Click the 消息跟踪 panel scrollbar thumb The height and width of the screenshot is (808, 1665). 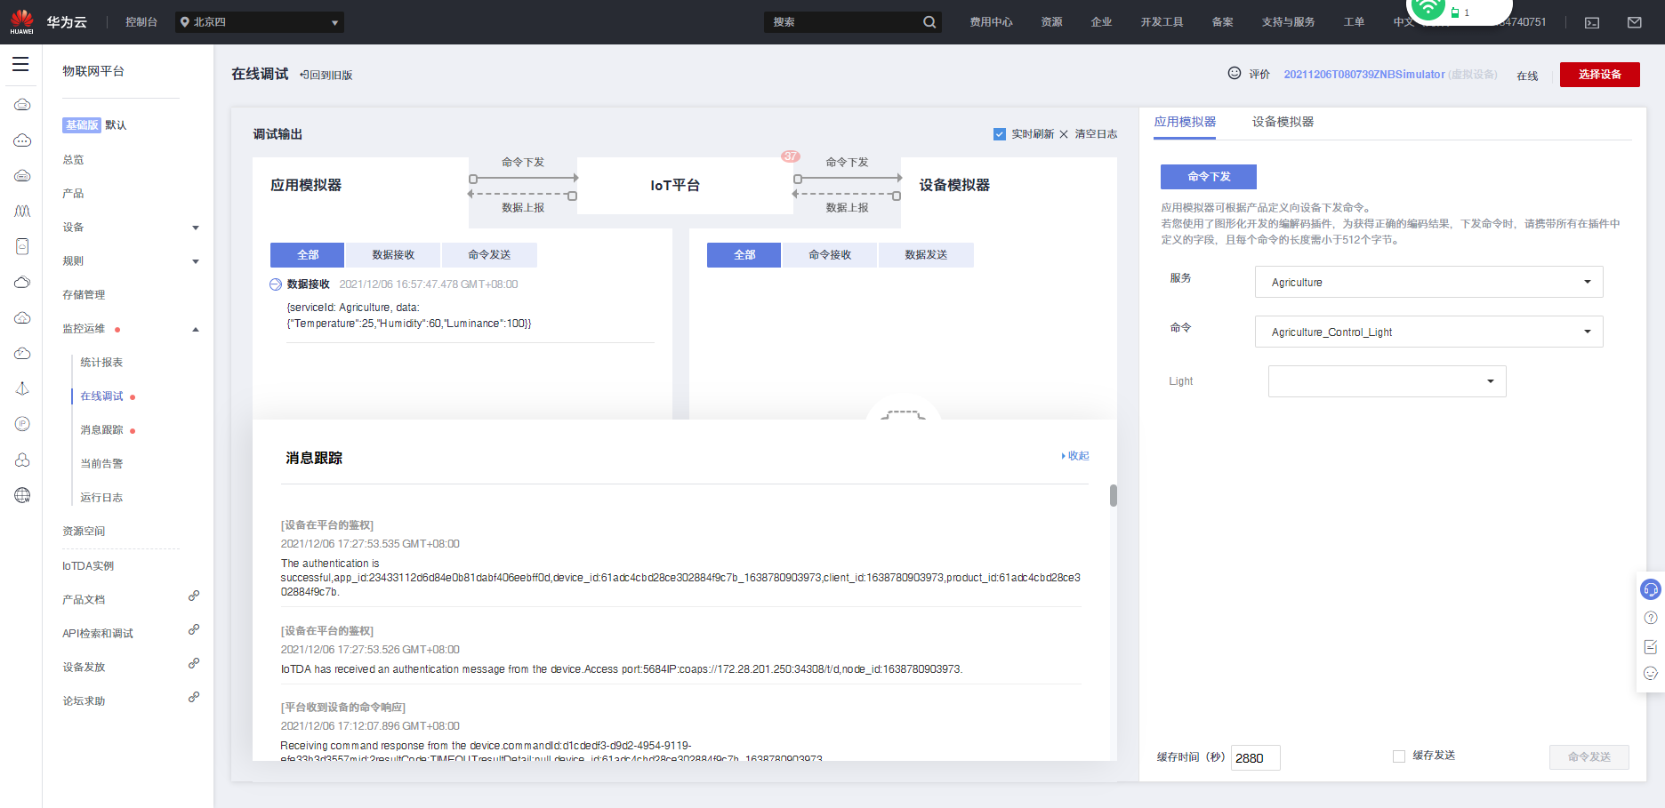1114,495
